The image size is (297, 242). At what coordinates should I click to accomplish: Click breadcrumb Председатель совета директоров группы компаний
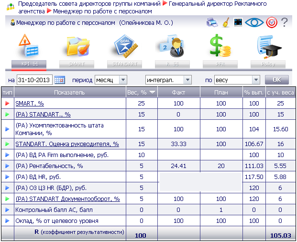point(89,4)
